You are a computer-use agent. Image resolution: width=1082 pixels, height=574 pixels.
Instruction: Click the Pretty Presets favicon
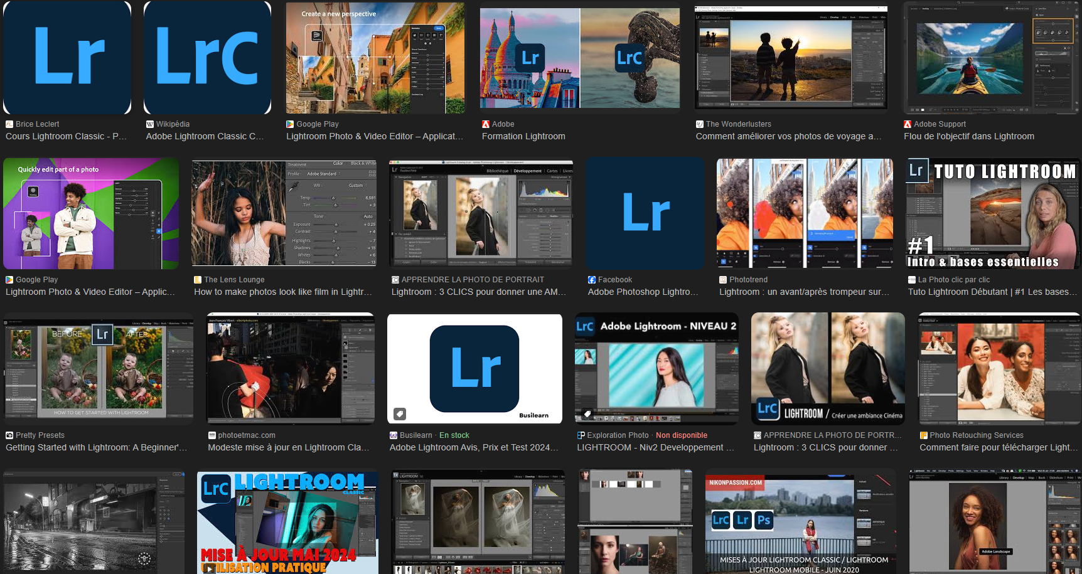point(9,435)
